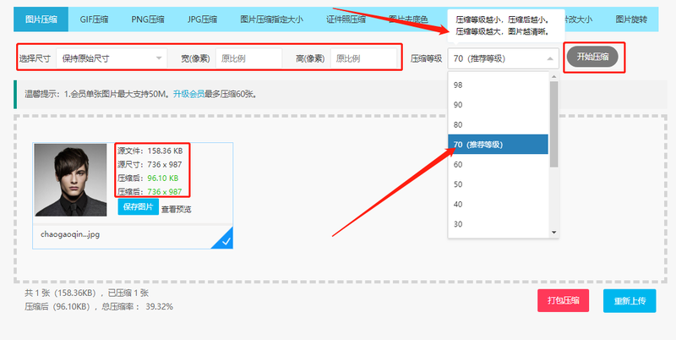Open the 证件照压缩 tab

click(x=346, y=19)
